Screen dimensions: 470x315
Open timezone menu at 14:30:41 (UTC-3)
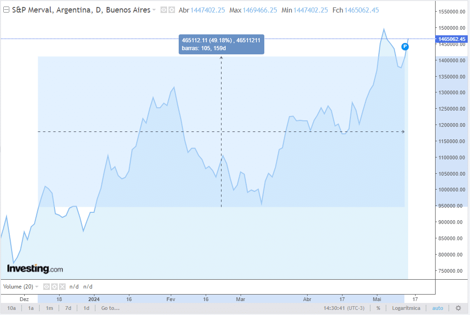(344, 308)
